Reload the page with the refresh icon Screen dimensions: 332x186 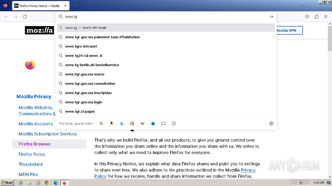point(25,17)
